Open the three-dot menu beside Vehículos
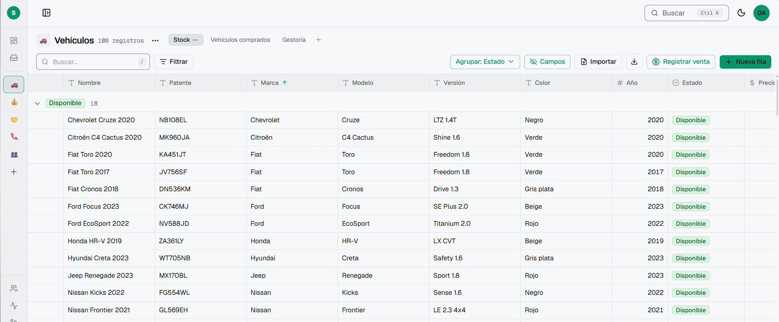Image resolution: width=779 pixels, height=322 pixels. coord(155,41)
